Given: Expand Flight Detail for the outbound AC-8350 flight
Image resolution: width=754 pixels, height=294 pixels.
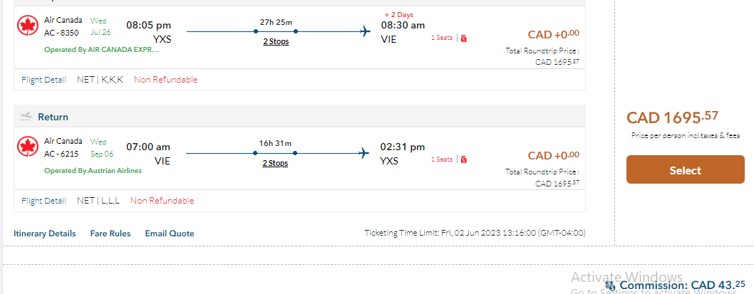Looking at the screenshot, I should [43, 80].
